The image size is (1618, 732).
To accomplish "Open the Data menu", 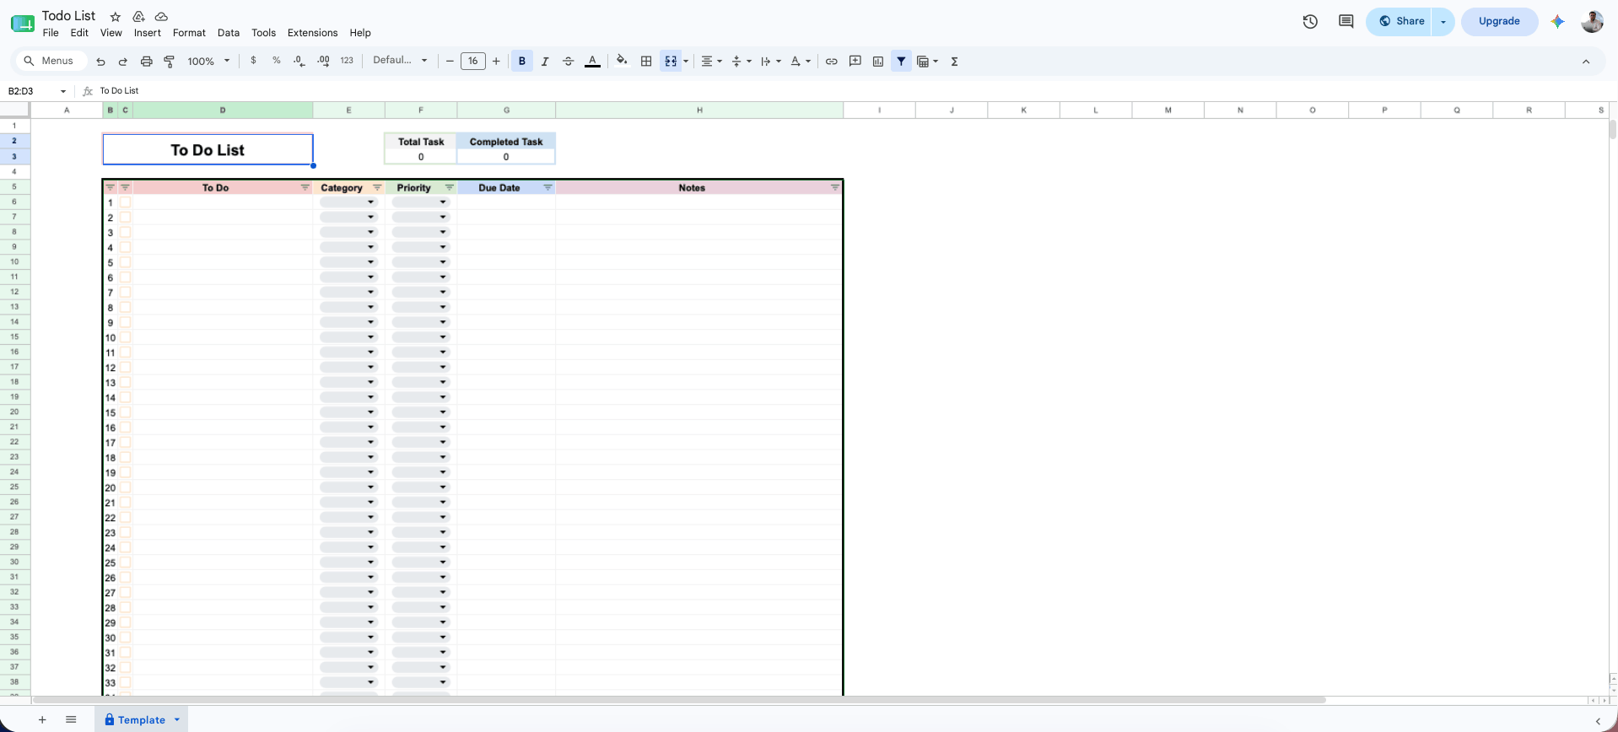I will pos(229,33).
